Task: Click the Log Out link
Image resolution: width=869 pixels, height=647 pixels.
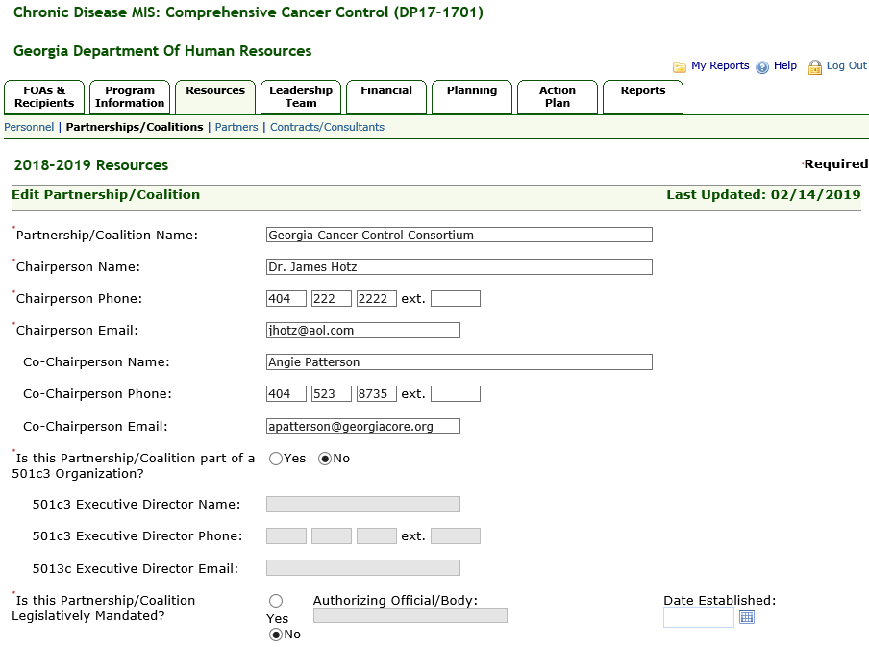Action: (846, 66)
